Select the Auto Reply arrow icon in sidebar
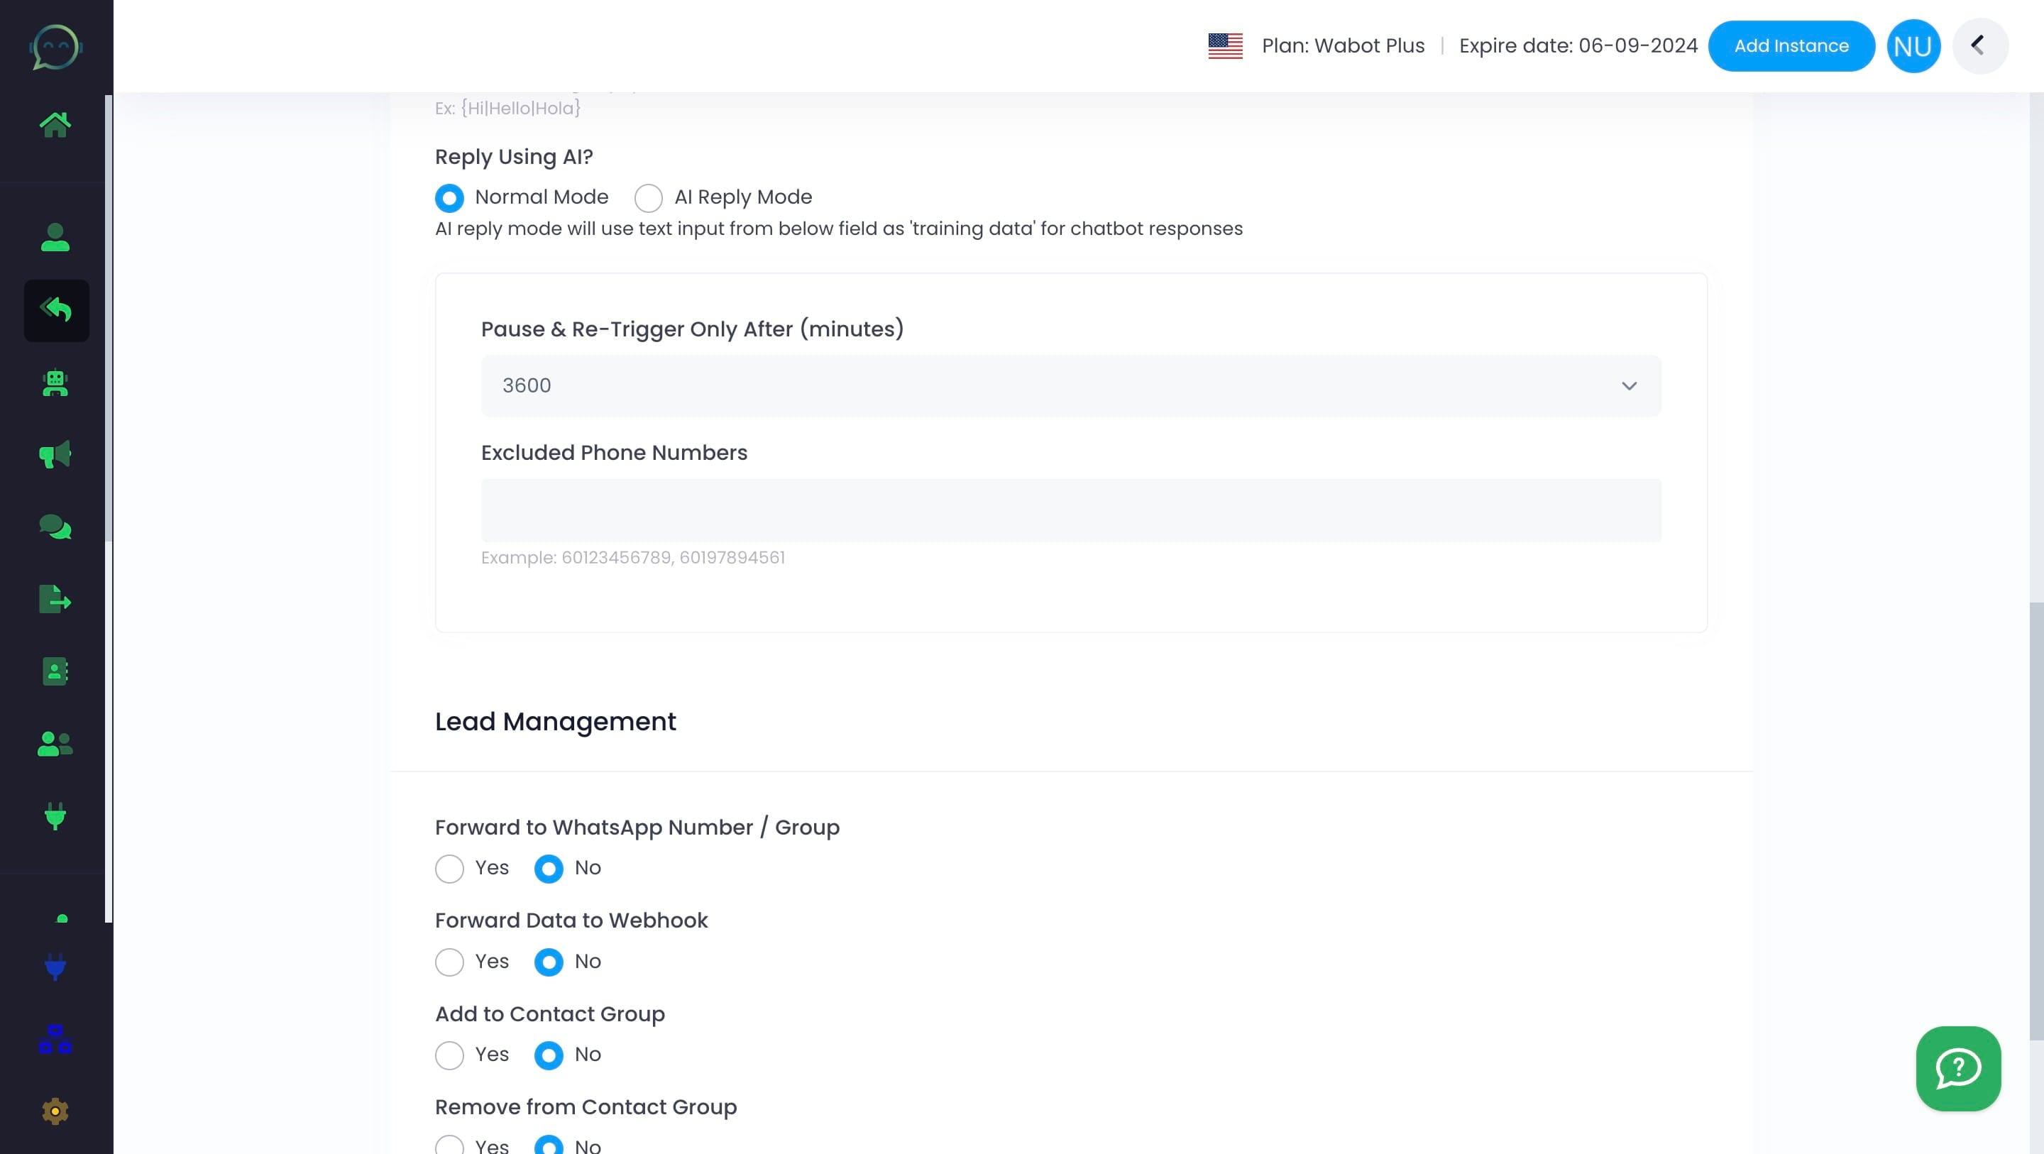The height and width of the screenshot is (1154, 2044). point(55,310)
